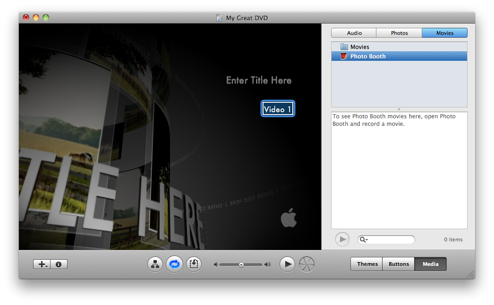Switch to the Photos tab
Image resolution: width=494 pixels, height=305 pixels.
coord(399,33)
